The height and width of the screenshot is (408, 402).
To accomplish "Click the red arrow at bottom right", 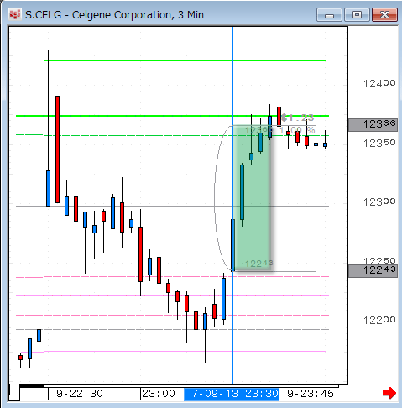I will 389,393.
